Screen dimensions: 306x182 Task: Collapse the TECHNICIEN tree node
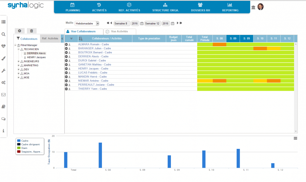(x=19, y=49)
